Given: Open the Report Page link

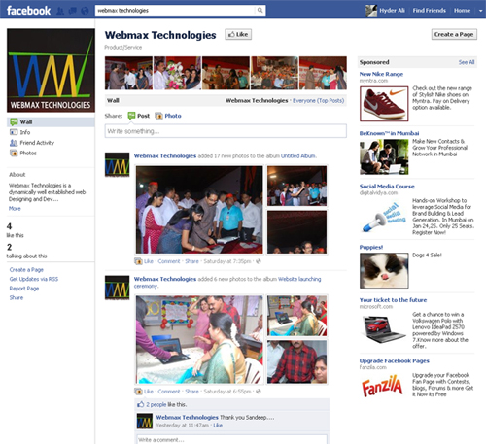Looking at the screenshot, I should (x=24, y=289).
